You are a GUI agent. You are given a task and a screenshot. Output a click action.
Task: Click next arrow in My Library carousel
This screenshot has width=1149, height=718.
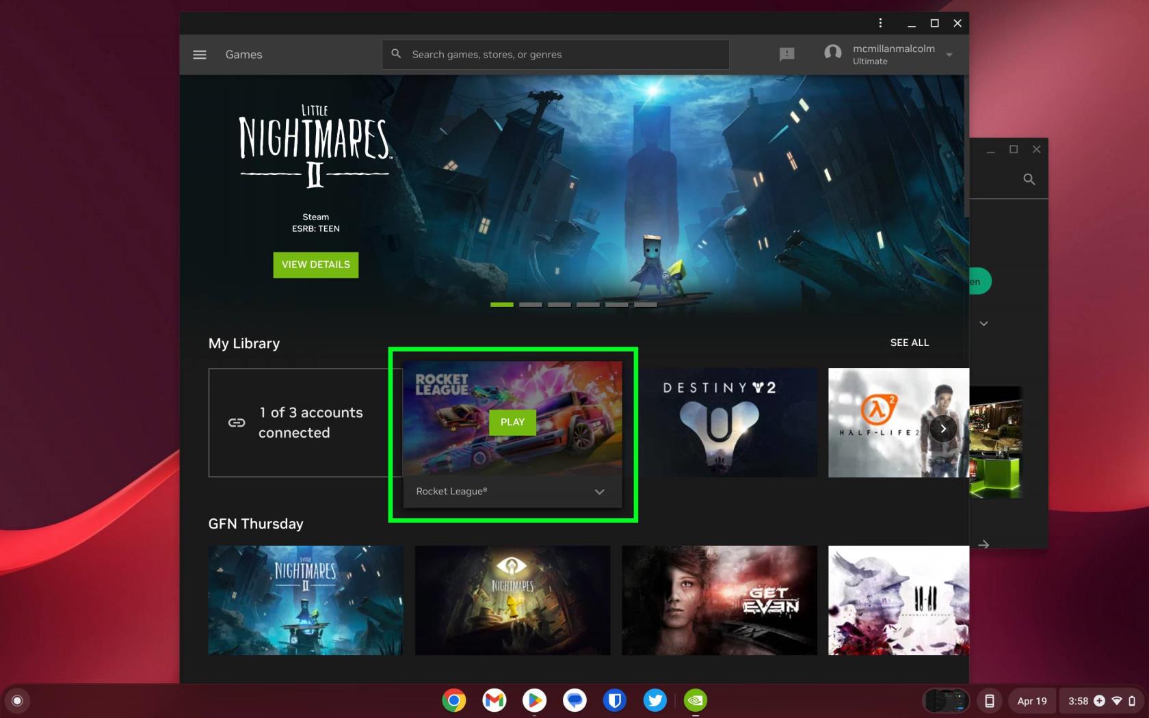coord(943,429)
